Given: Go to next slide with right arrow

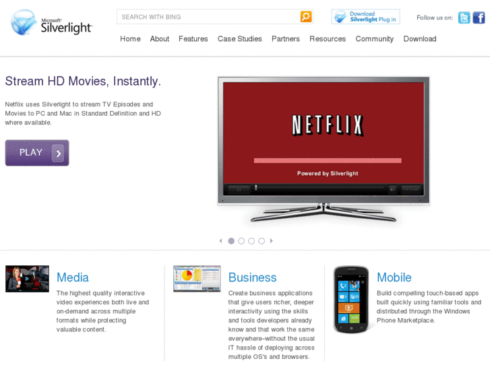Looking at the screenshot, I should pyautogui.click(x=271, y=241).
